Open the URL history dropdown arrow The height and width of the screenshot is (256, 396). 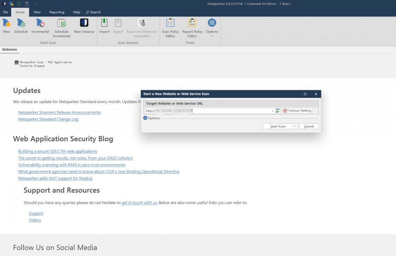coord(273,111)
